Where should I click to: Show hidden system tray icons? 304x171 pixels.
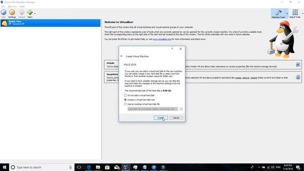click(259, 167)
